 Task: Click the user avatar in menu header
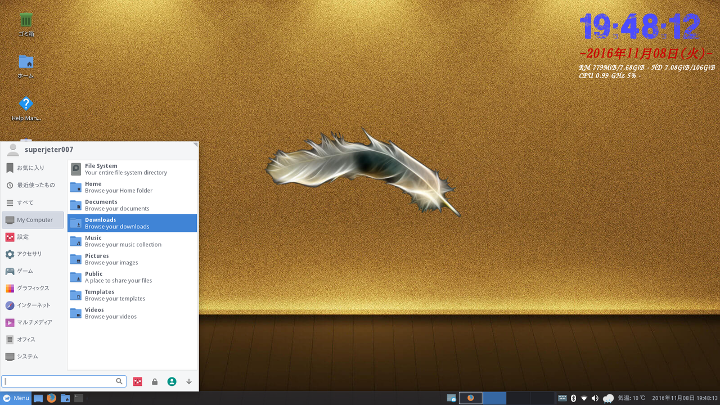[13, 150]
